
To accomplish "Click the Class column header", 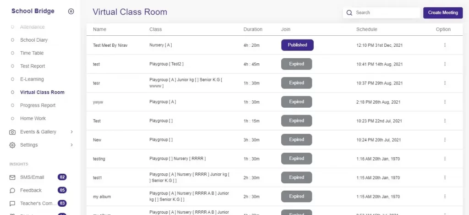I will pyautogui.click(x=156, y=29).
